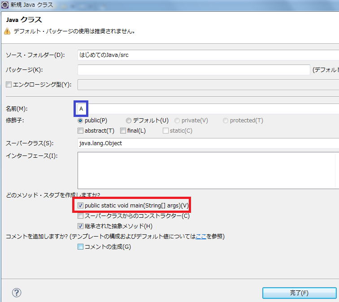Toggle the エンクロージング型 checkbox
The width and height of the screenshot is (339, 302).
[9, 85]
